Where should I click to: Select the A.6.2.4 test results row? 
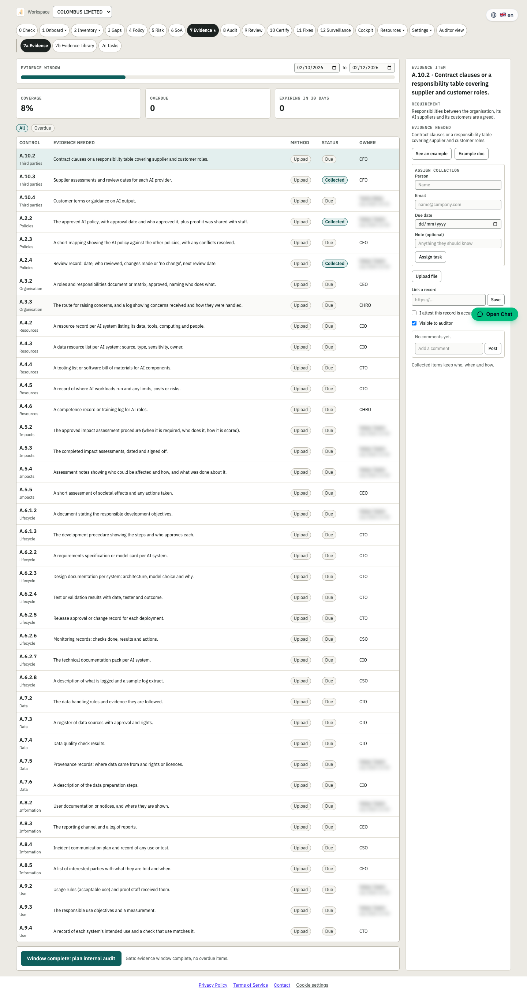[x=208, y=597]
